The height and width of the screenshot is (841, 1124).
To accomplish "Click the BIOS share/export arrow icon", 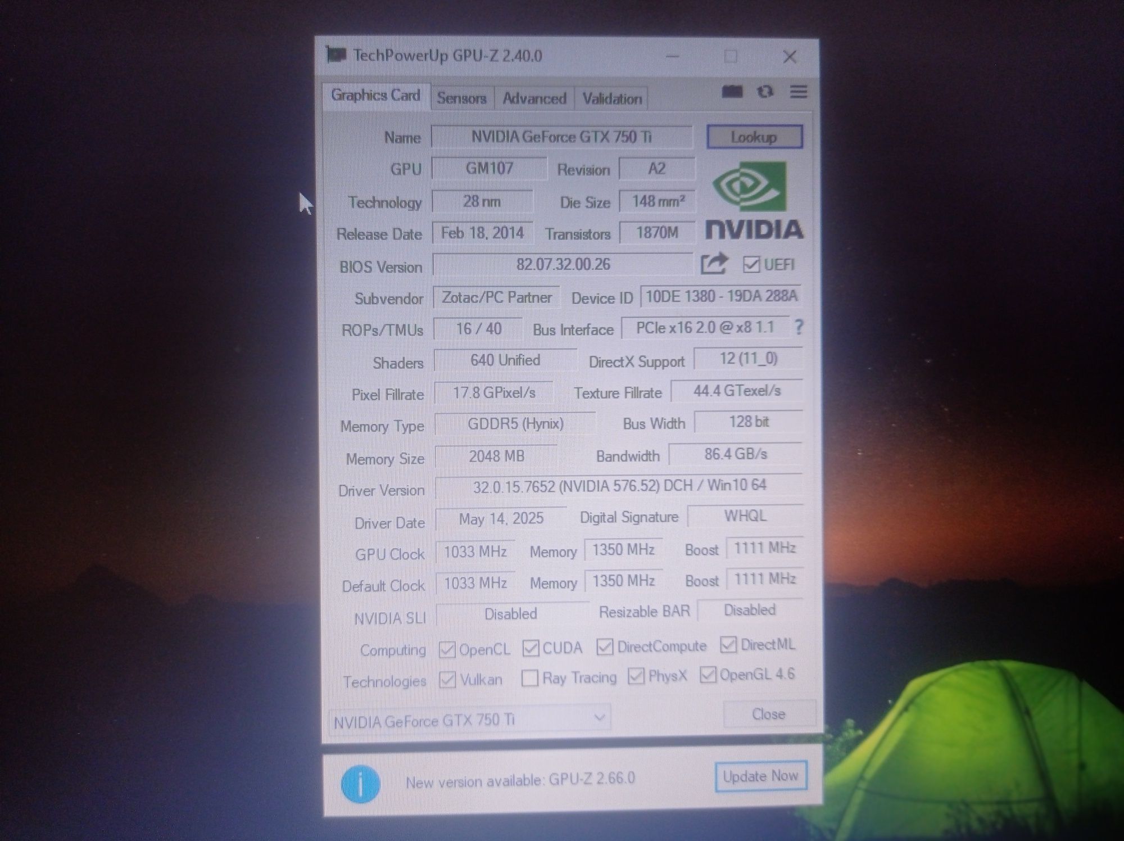I will coord(714,264).
